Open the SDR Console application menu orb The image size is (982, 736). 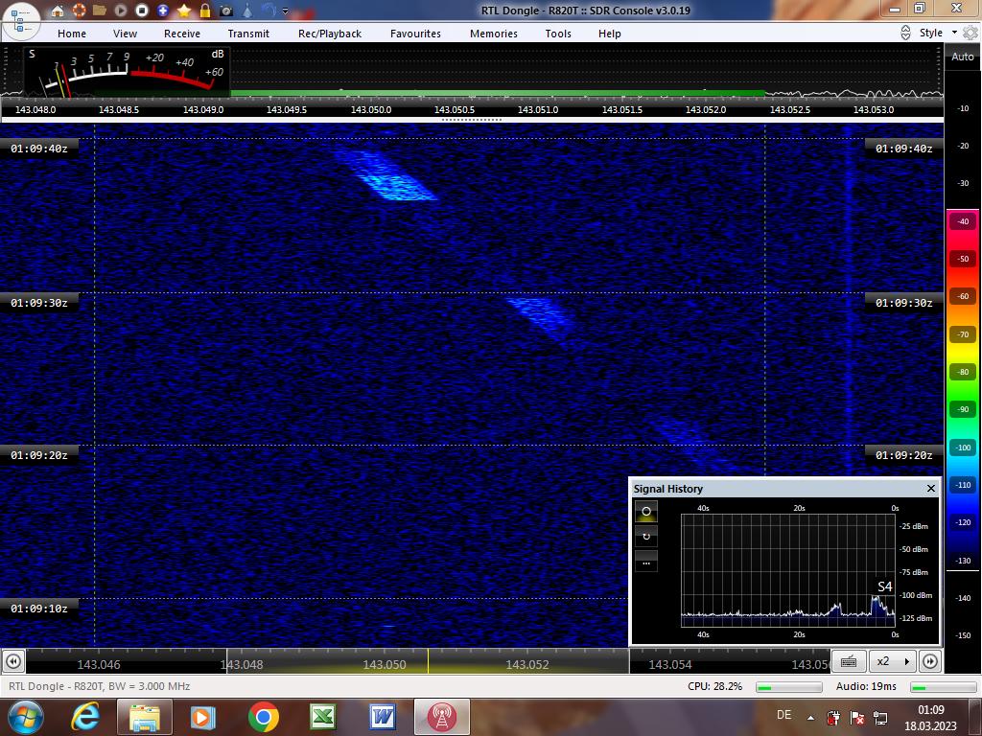[20, 21]
